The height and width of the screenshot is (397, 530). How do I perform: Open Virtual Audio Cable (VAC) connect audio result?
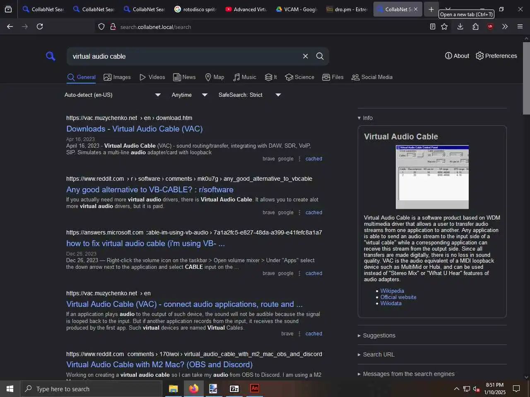[x=185, y=304]
